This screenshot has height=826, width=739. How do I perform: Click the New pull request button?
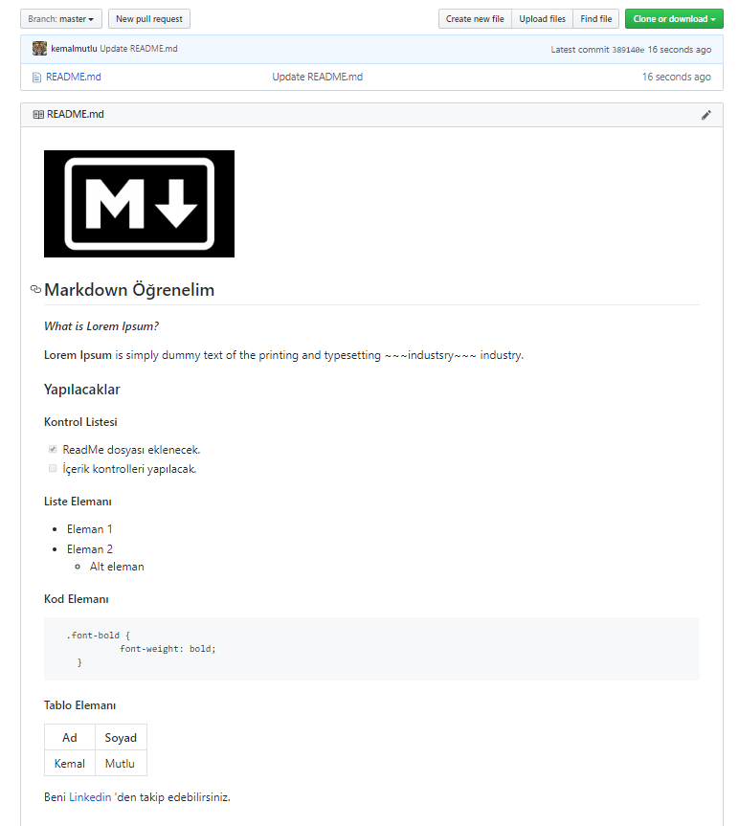149,19
